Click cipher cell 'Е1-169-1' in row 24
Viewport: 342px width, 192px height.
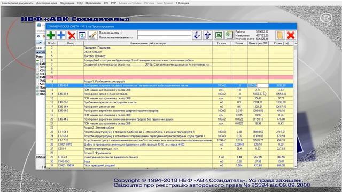pyautogui.click(x=71, y=136)
